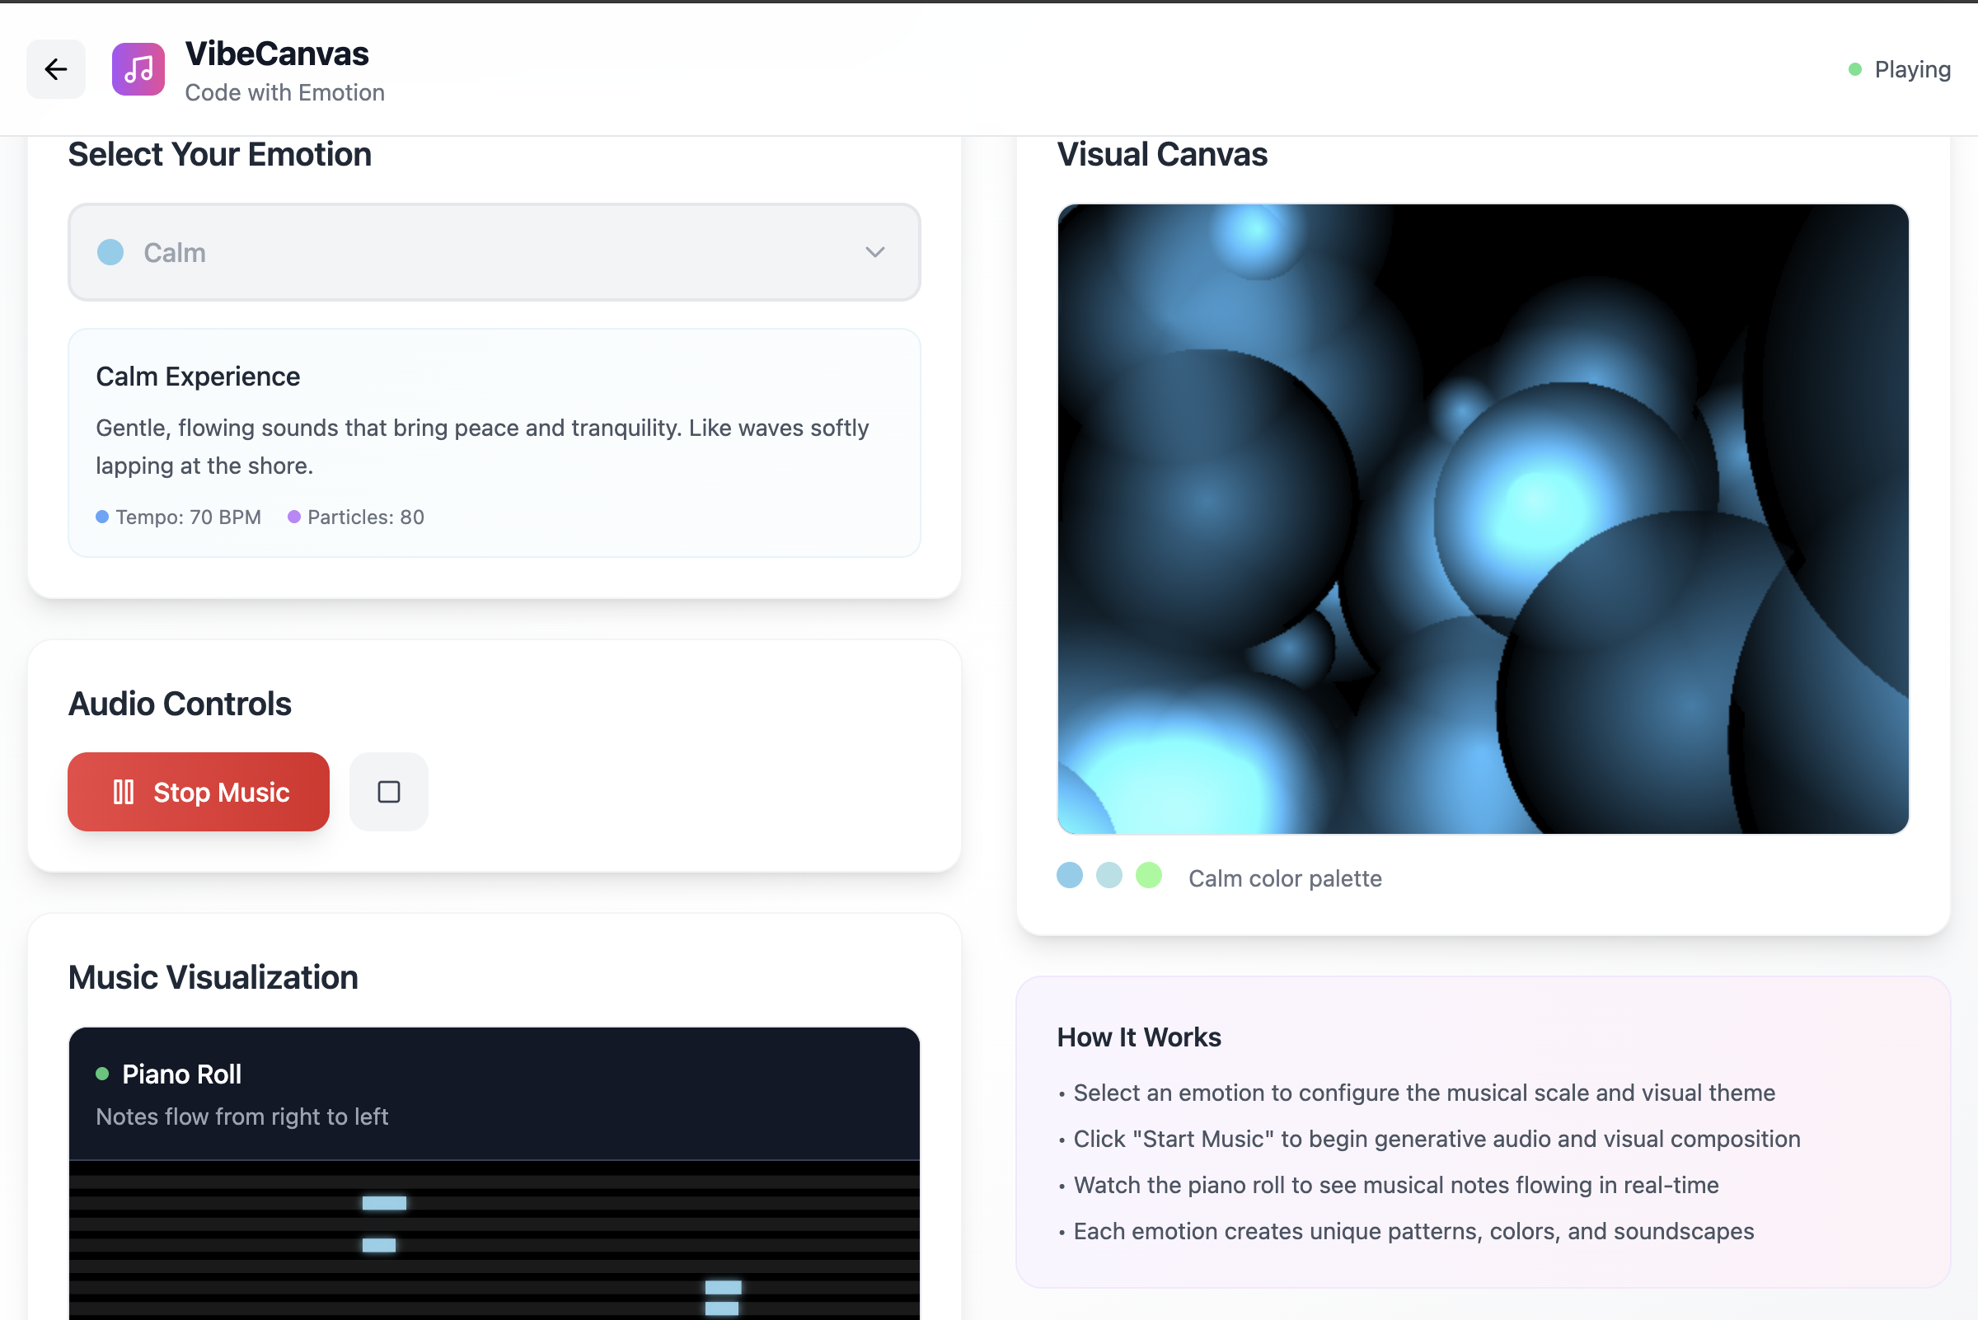Click the pause icon in Stop Music
Image resolution: width=1978 pixels, height=1320 pixels.
pos(124,791)
